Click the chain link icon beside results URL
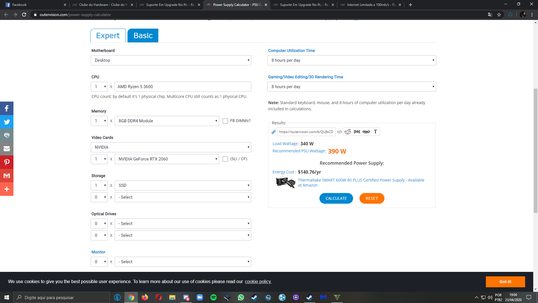The image size is (538, 303). pyautogui.click(x=273, y=132)
